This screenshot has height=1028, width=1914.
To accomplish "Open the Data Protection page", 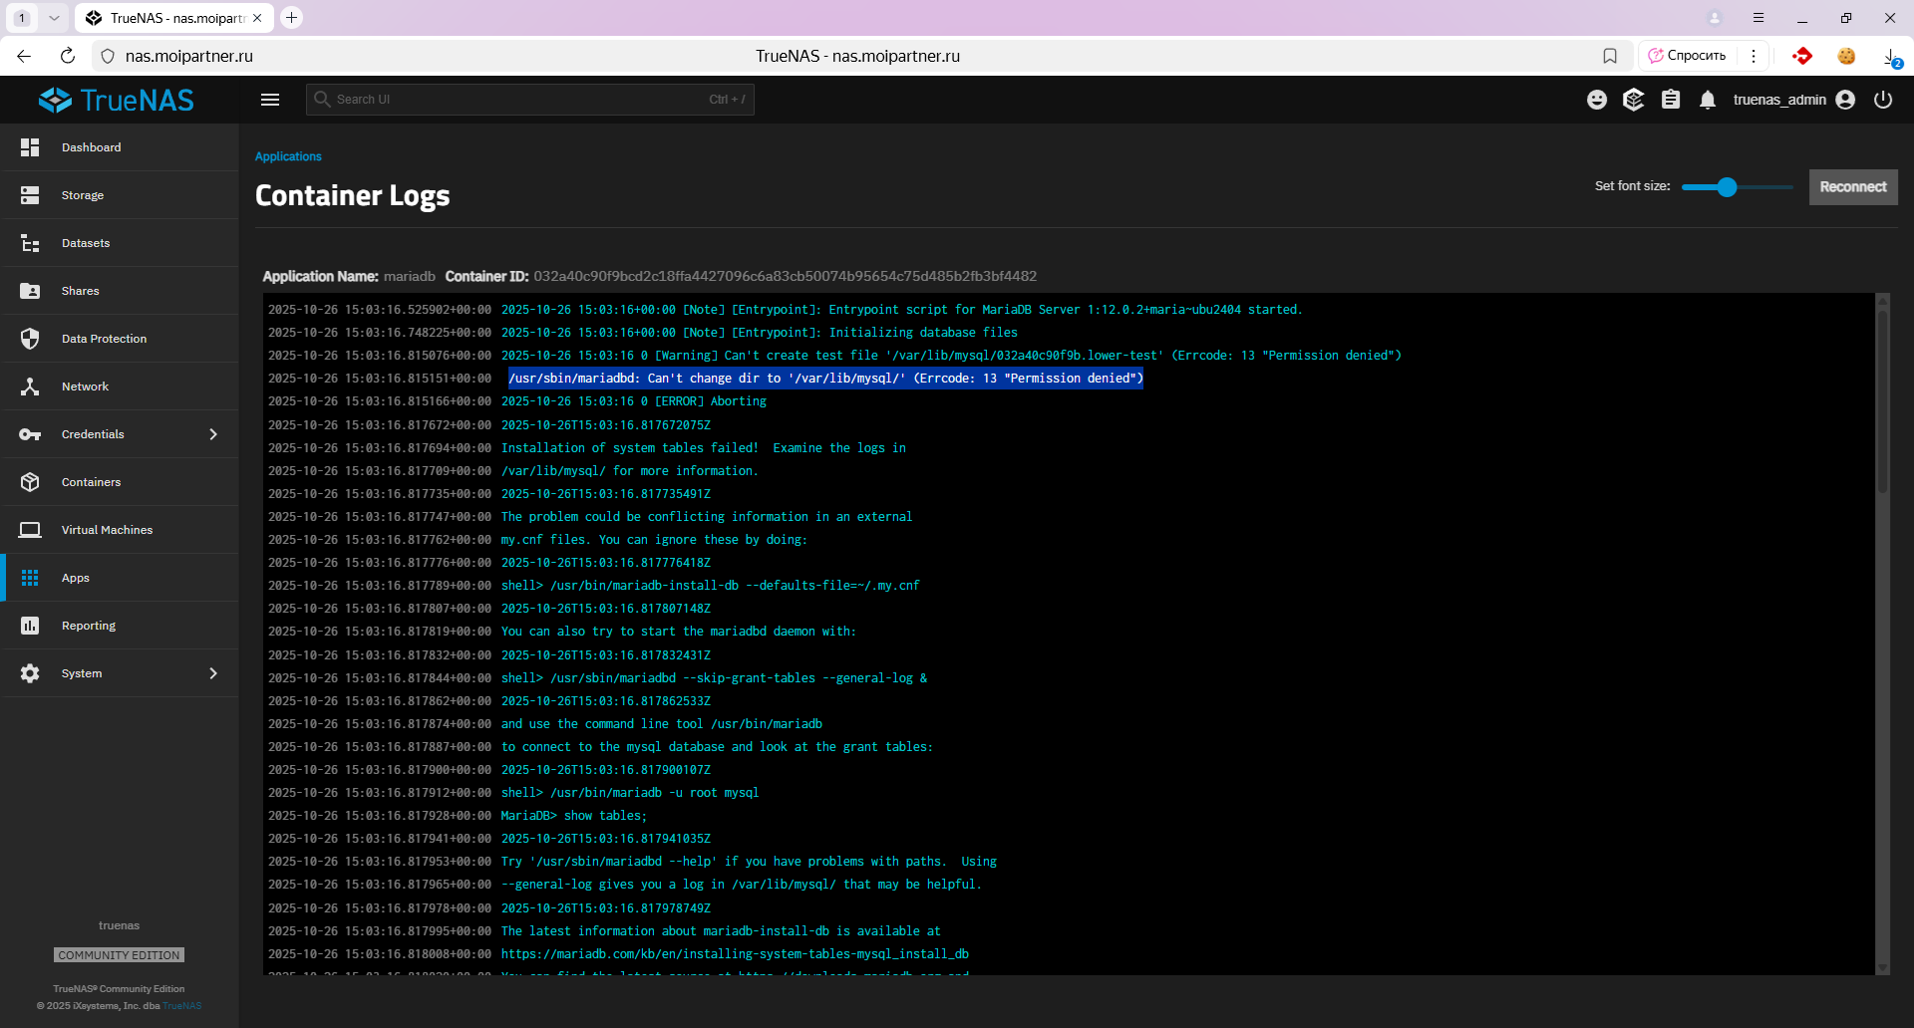I will (104, 339).
